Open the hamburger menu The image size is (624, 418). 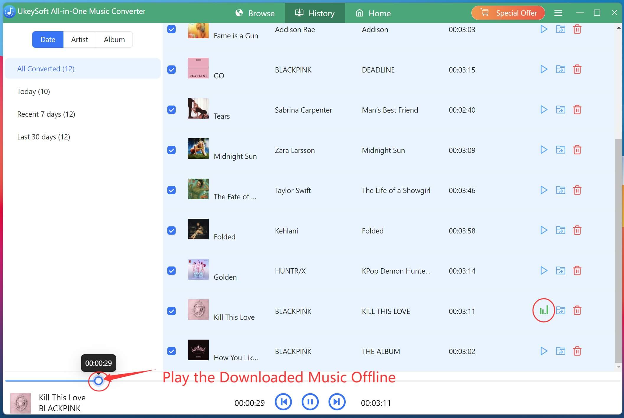click(558, 13)
